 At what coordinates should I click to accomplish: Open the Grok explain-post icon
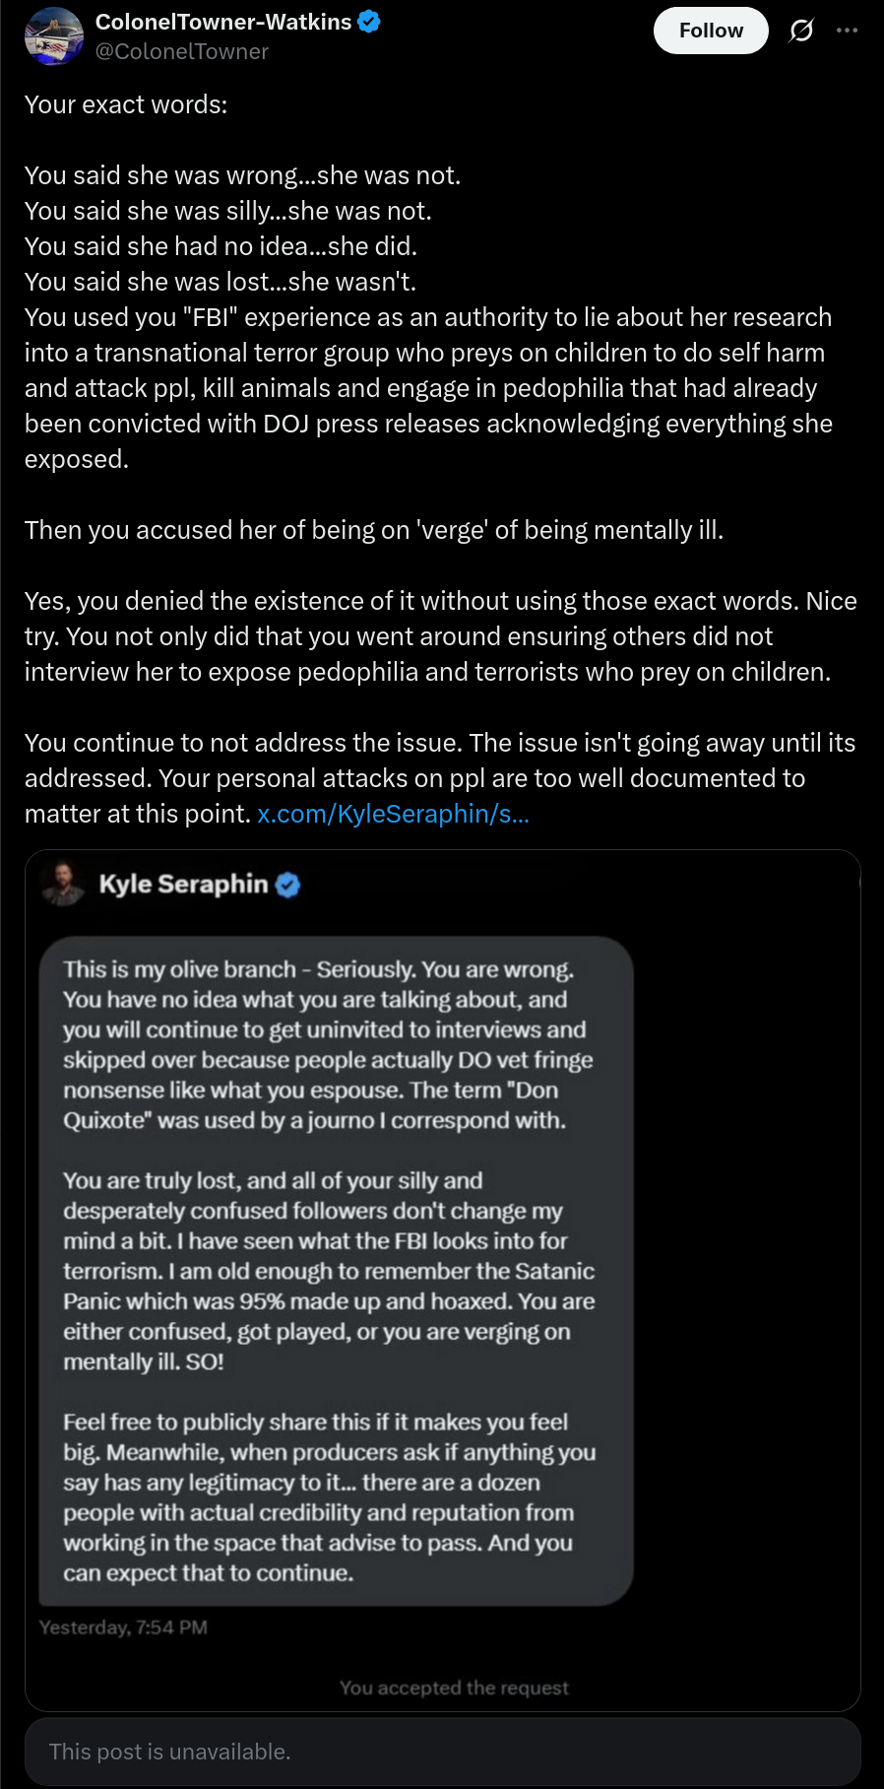801,31
